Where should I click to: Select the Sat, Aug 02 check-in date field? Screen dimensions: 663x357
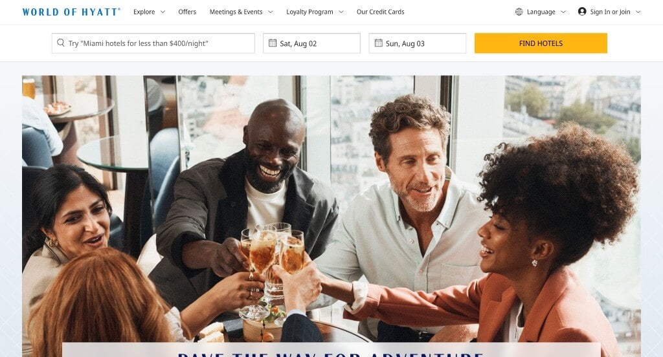[x=311, y=43]
